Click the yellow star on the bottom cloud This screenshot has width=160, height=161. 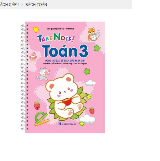point(82,124)
